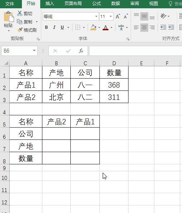Apply cell borders icon
182x213 pixels.
[x=78, y=27]
